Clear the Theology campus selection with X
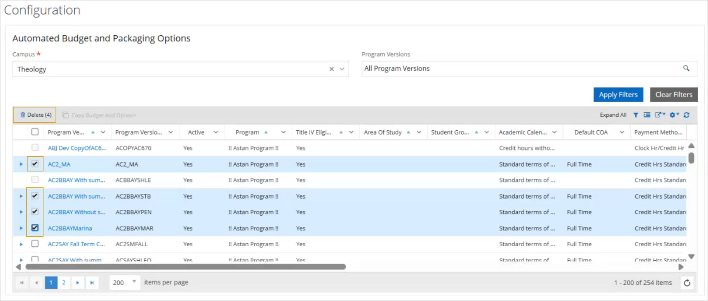The height and width of the screenshot is (301, 708). (332, 69)
